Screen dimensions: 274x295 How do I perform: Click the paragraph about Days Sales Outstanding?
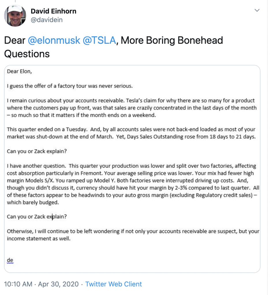[131, 133]
